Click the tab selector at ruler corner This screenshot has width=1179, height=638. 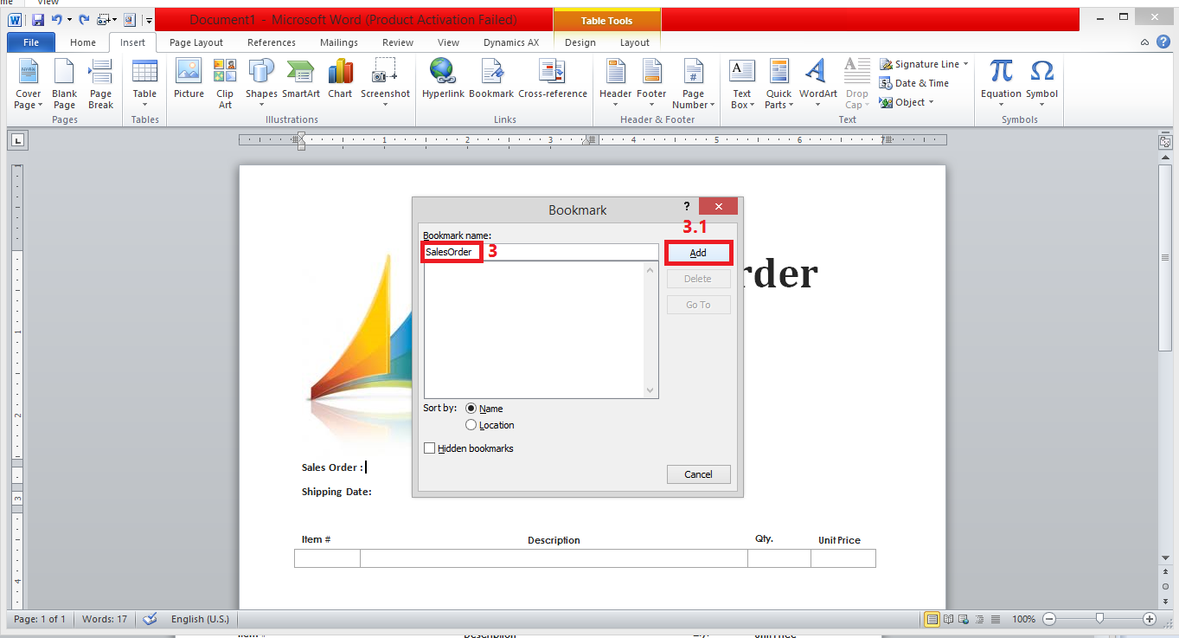(18, 139)
